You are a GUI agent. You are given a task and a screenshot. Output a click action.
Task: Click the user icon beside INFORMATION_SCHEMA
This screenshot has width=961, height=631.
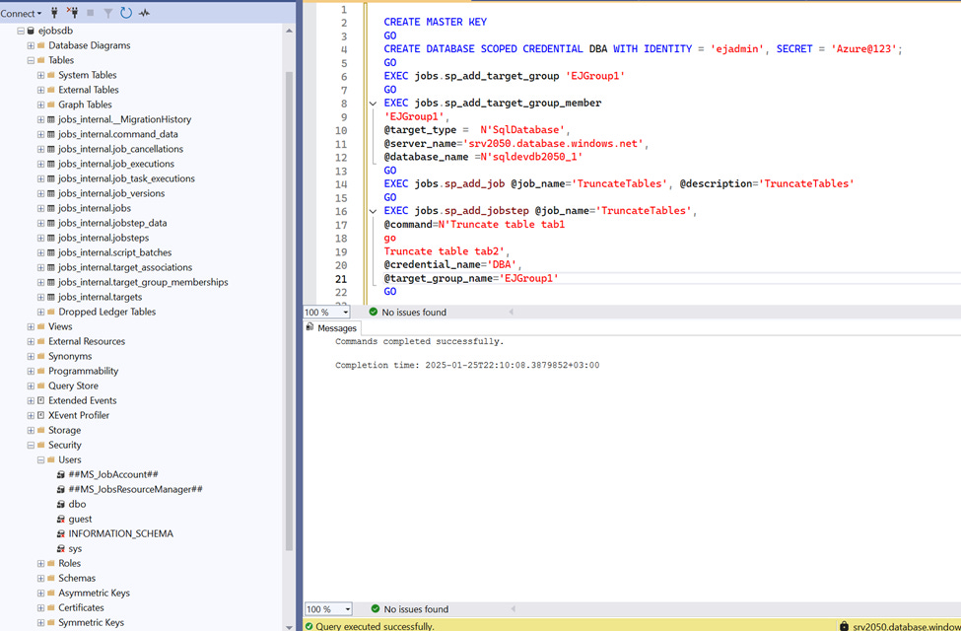(61, 533)
